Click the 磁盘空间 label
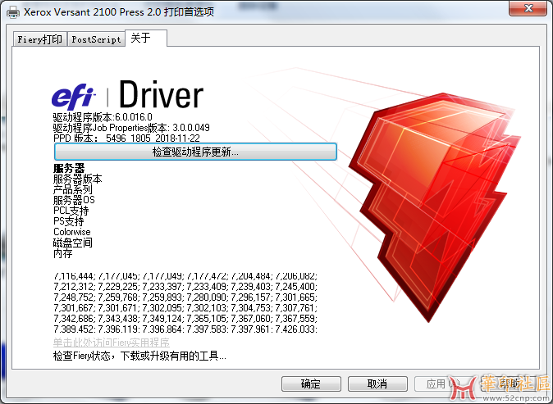This screenshot has height=404, width=553. (73, 243)
